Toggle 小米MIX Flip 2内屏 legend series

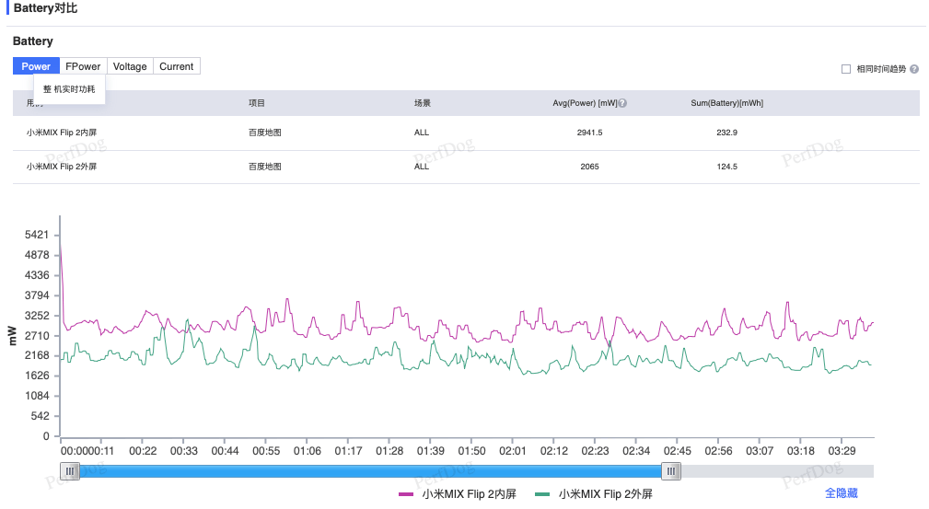pyautogui.click(x=458, y=493)
